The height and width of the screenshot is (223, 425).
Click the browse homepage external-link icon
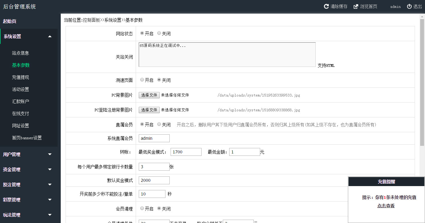click(356, 6)
